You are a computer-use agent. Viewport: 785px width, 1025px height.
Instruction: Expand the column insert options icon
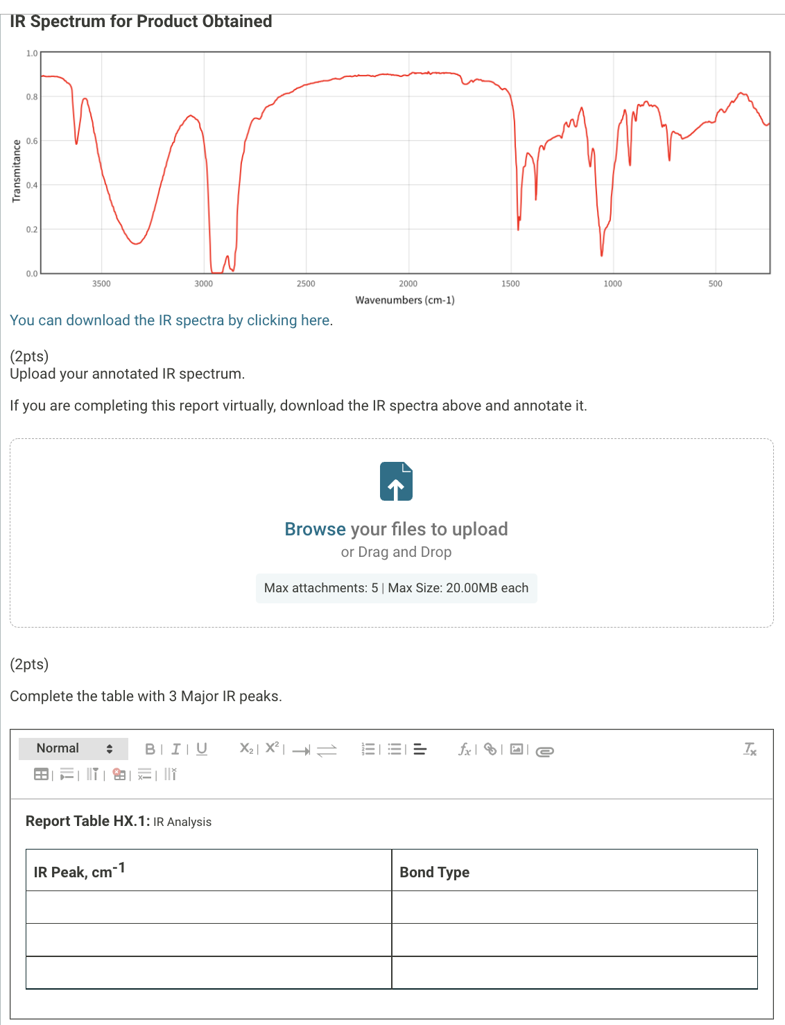94,775
